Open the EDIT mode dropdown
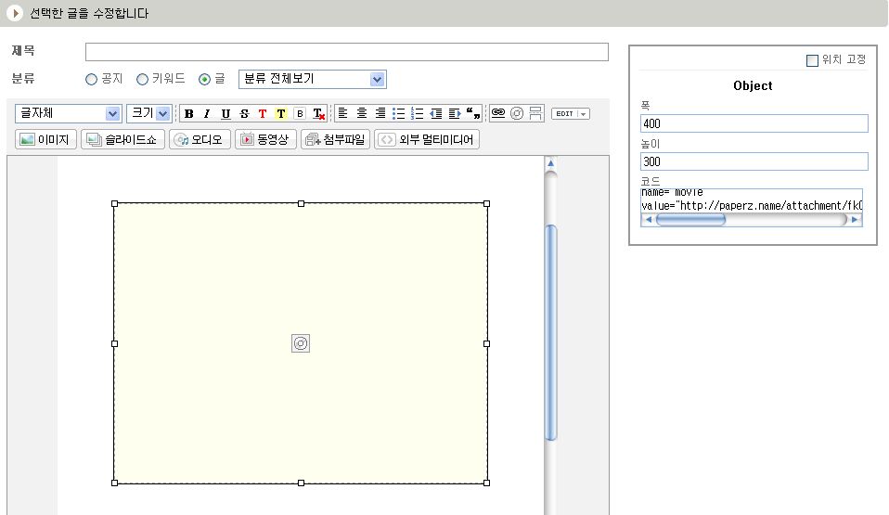The width and height of the screenshot is (889, 515). point(571,113)
